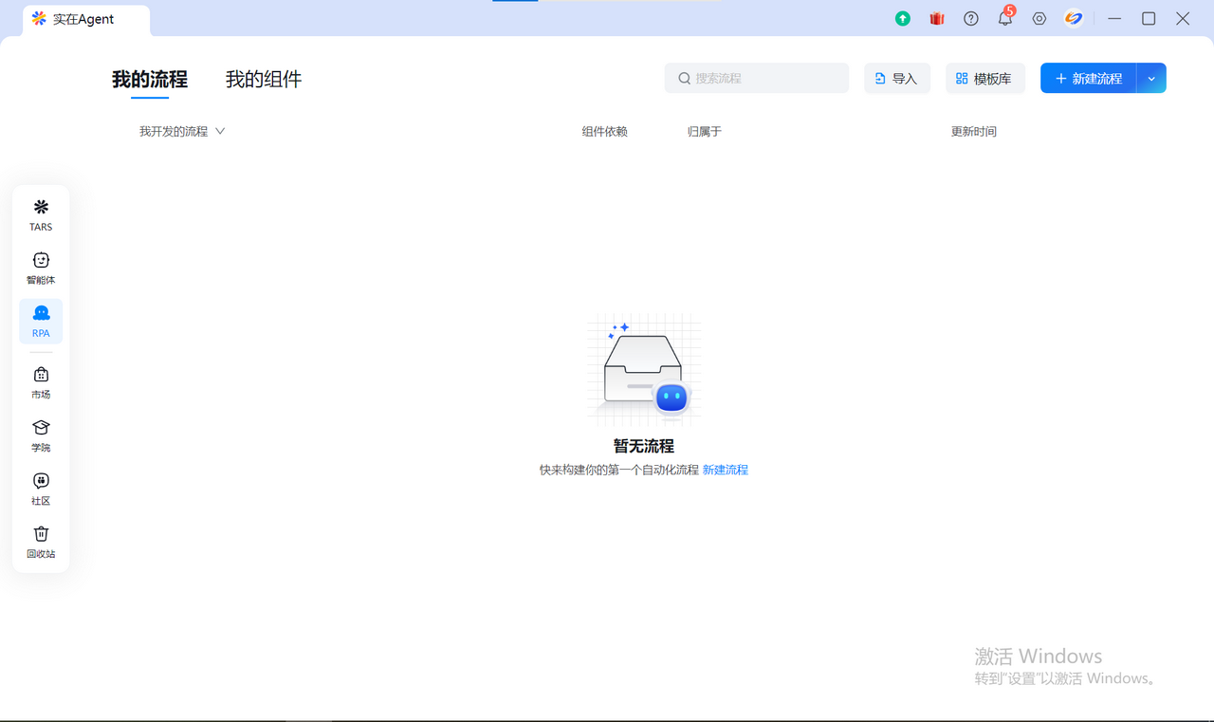
Task: Click the blue 新建流程 button
Action: pos(1089,78)
